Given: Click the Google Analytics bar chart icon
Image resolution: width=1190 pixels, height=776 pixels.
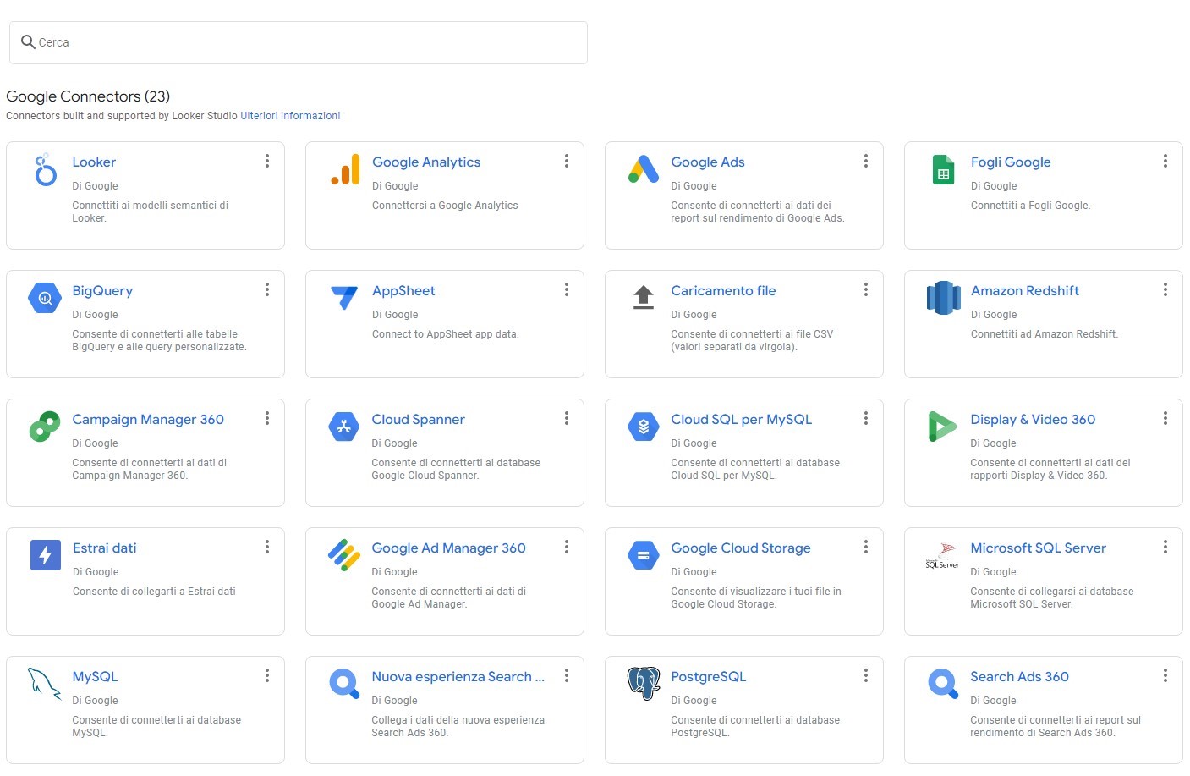Looking at the screenshot, I should pyautogui.click(x=345, y=170).
